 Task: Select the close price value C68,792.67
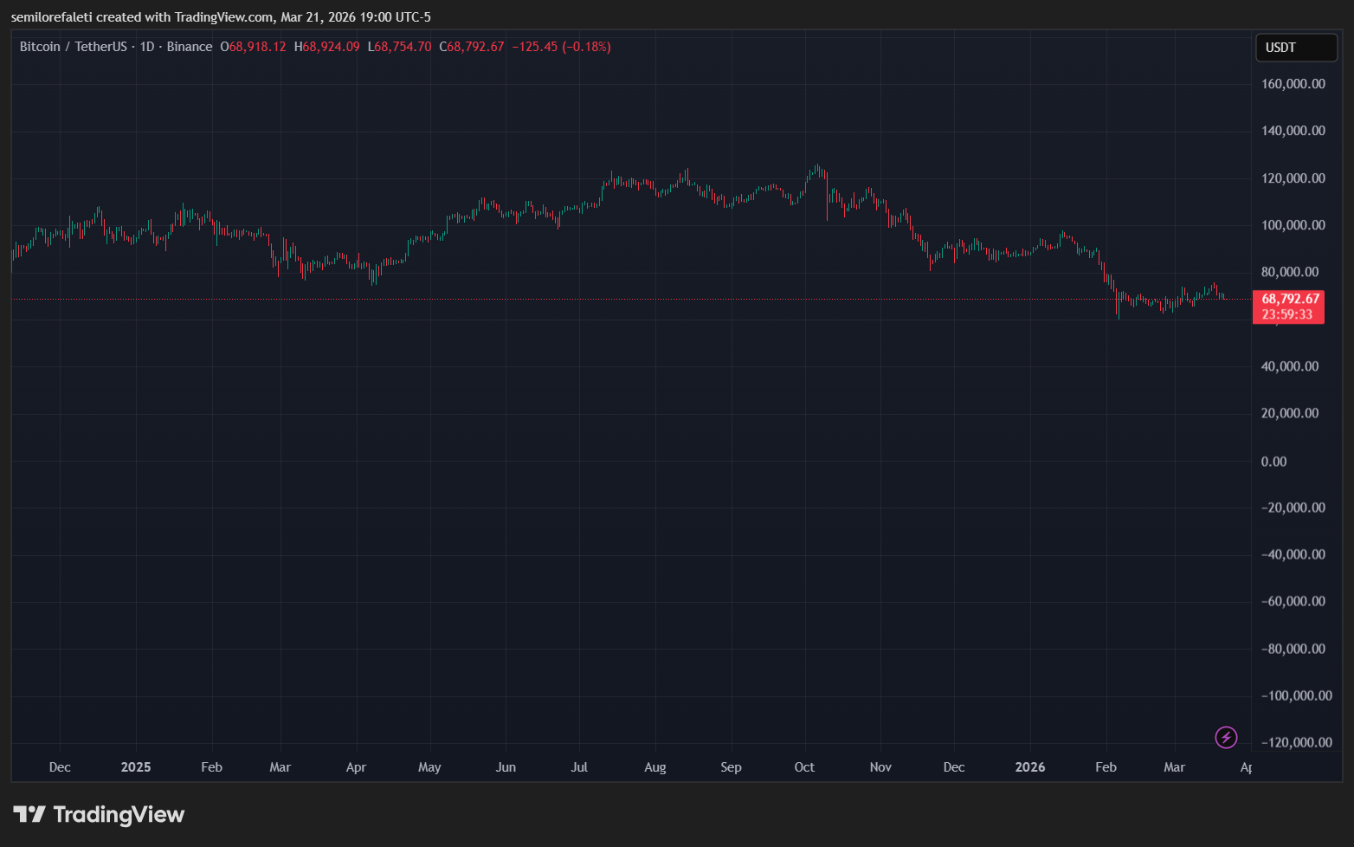tap(472, 47)
